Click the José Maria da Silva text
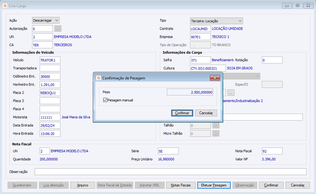The height and width of the screenshot is (194, 316). [x=76, y=117]
